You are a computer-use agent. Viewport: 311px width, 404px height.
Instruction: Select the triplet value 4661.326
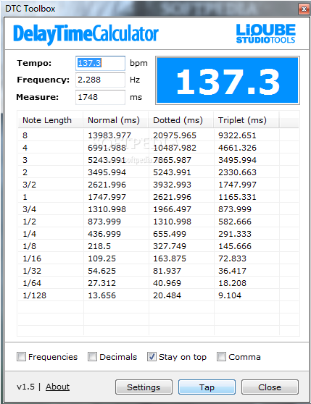point(237,148)
